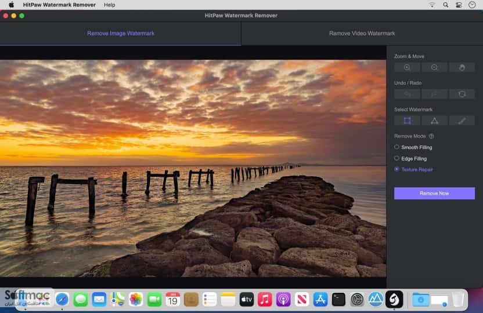Open News from the Dock
Viewport: 483px width, 313px height.
click(x=301, y=299)
